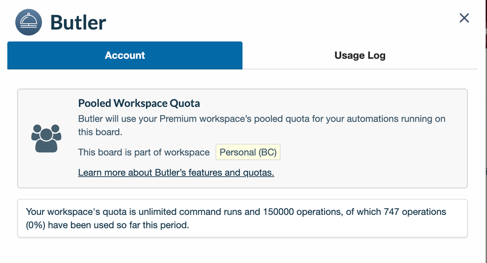Click the Butler cloche logo icon
The height and width of the screenshot is (263, 487).
coord(29,22)
